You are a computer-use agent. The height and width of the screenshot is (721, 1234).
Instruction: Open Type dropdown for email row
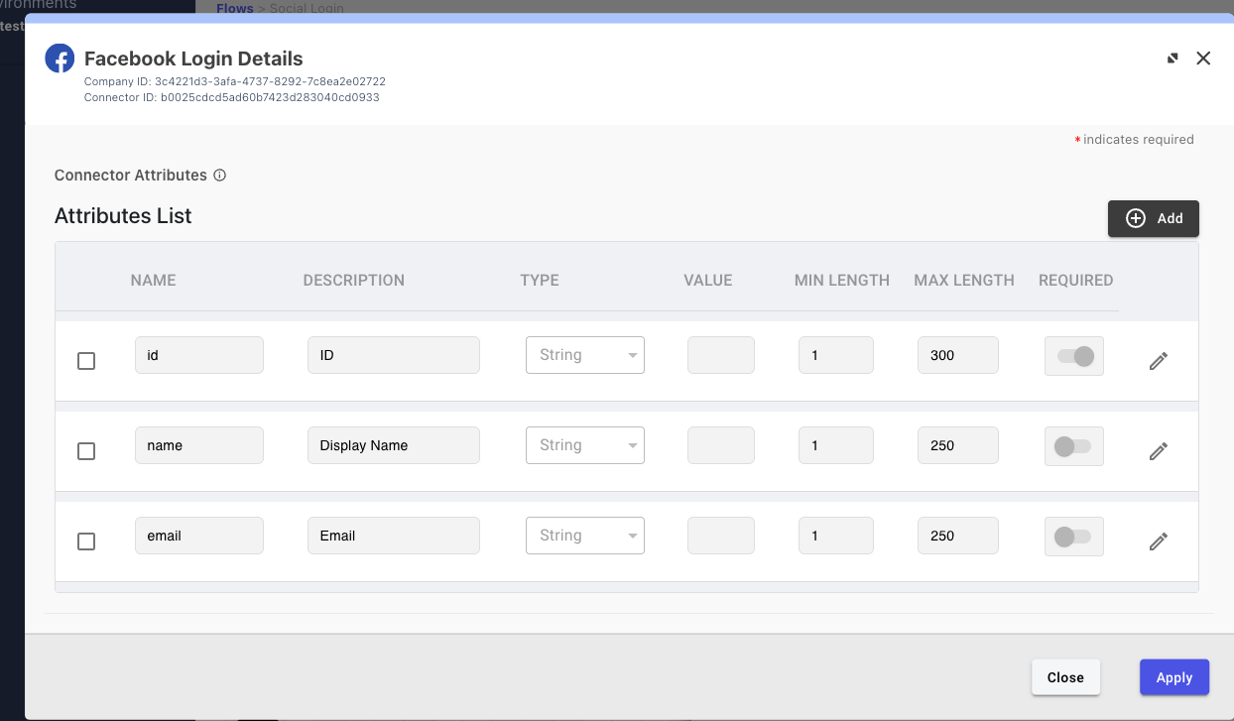coord(585,536)
